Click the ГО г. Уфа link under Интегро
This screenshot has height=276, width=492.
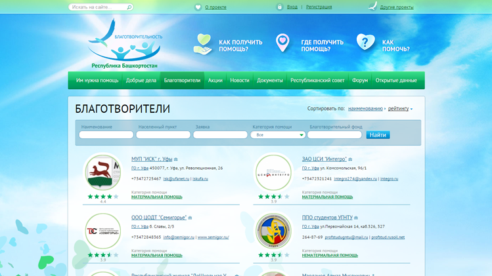(x=310, y=168)
